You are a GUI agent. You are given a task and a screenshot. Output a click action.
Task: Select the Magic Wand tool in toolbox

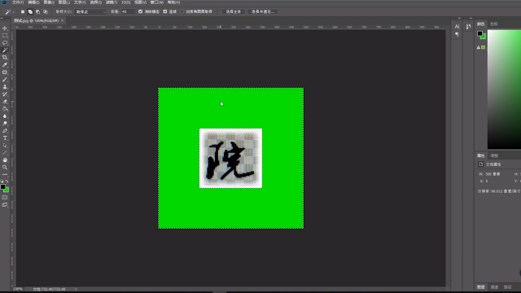(x=5, y=50)
